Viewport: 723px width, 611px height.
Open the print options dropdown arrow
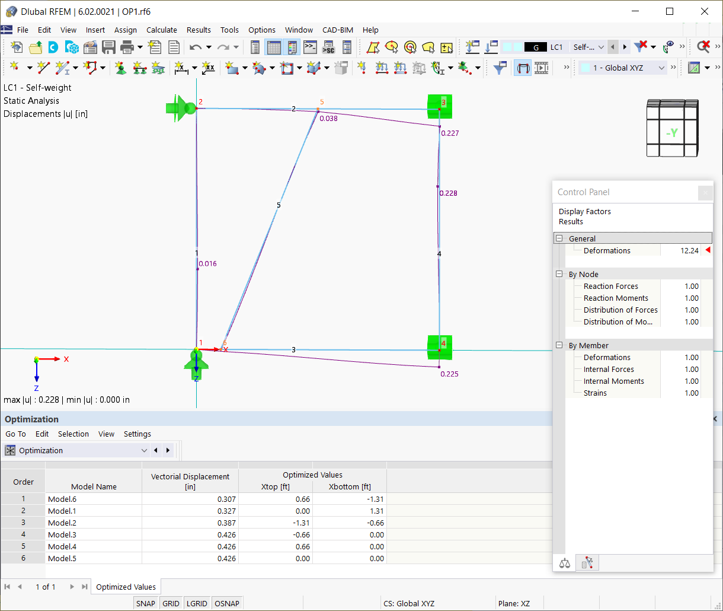click(x=140, y=47)
